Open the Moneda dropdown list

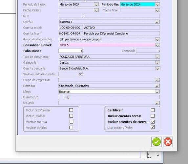[157, 86]
